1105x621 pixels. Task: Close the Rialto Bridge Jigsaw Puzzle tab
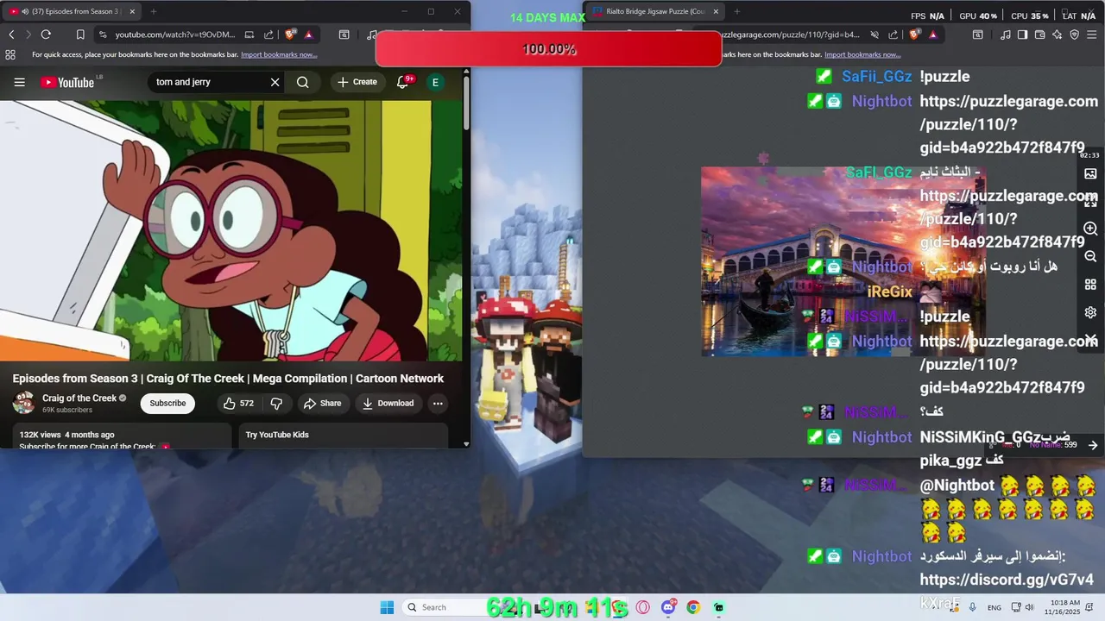[x=716, y=11]
